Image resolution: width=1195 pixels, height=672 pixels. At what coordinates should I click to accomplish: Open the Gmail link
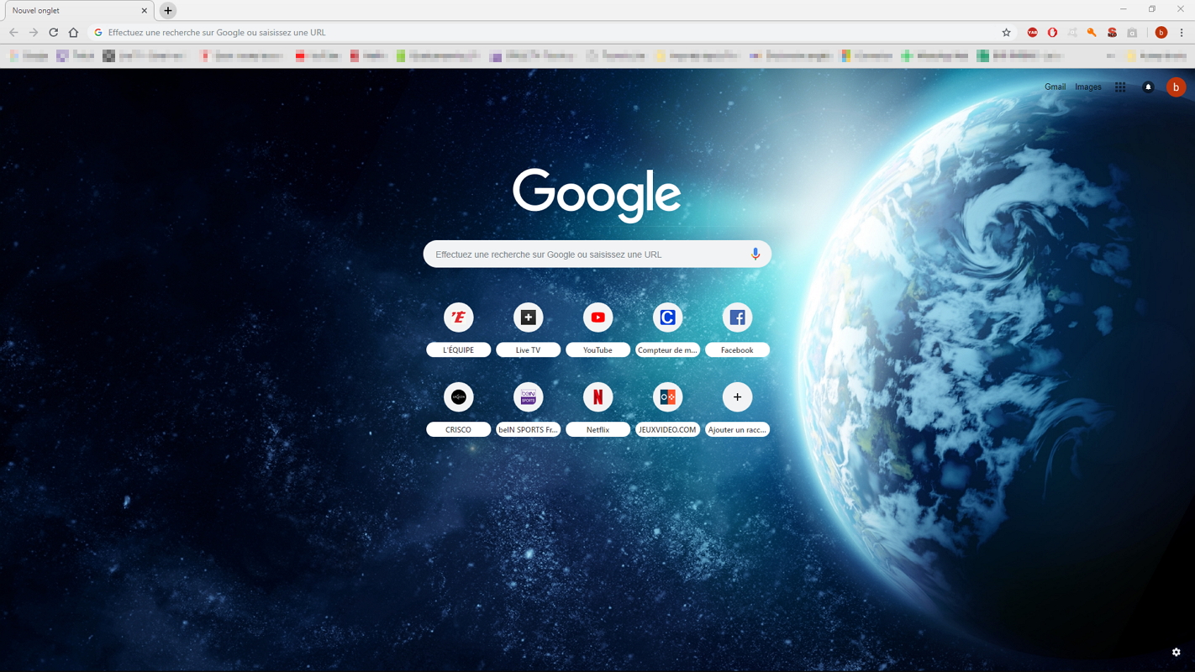pos(1055,87)
